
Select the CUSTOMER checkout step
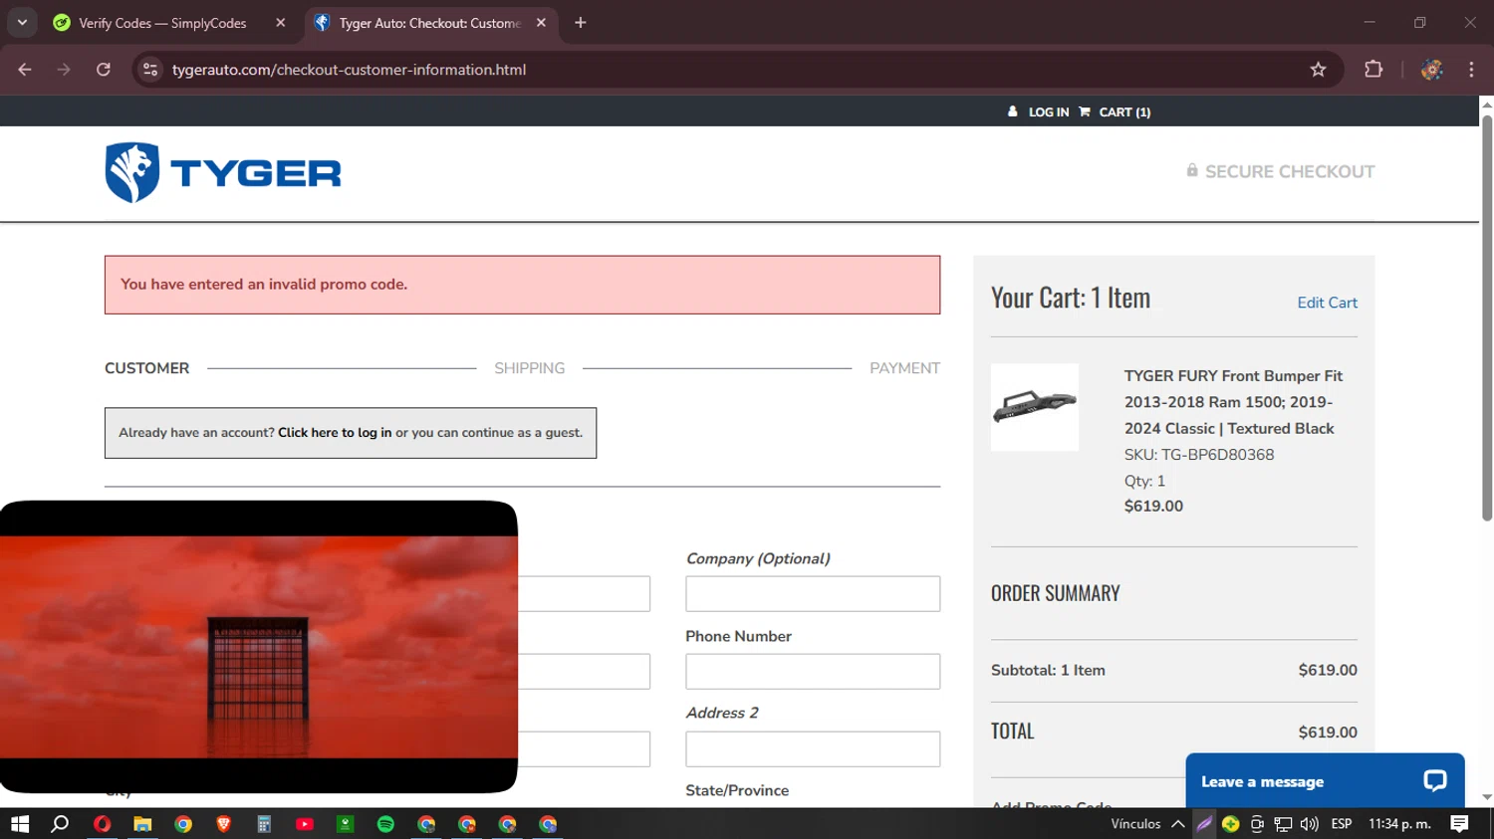point(146,368)
